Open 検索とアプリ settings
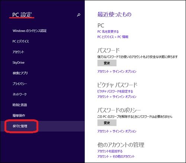Image resolution: width=186 pixels, height=163 pixels. click(20, 73)
